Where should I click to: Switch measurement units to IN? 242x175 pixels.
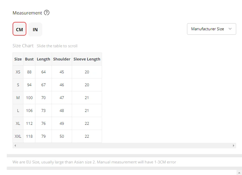(x=35, y=29)
